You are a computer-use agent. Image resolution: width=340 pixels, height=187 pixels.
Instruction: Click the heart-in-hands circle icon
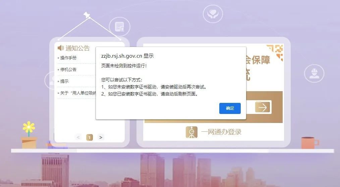(x=213, y=14)
